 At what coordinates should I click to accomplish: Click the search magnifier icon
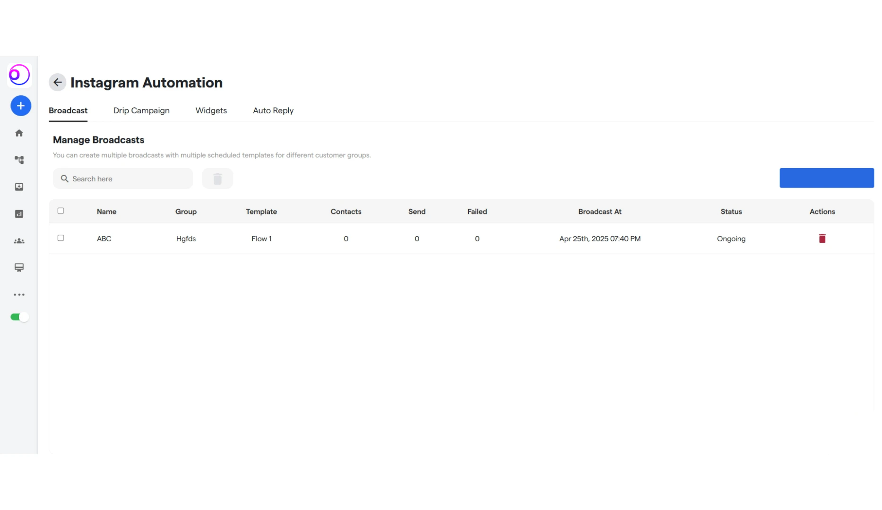coord(65,178)
